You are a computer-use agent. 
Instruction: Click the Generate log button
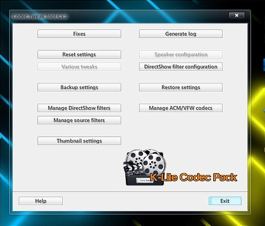(x=180, y=34)
